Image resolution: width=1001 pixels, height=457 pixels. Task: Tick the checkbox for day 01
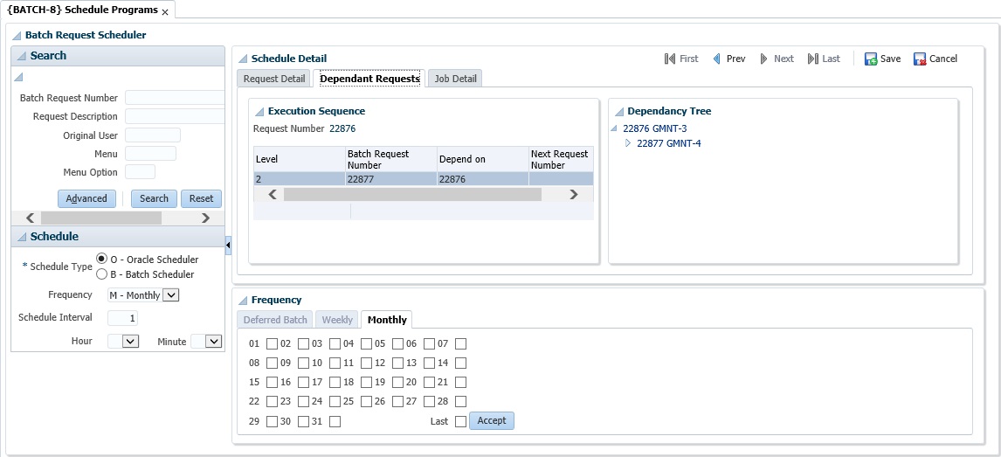(x=273, y=344)
